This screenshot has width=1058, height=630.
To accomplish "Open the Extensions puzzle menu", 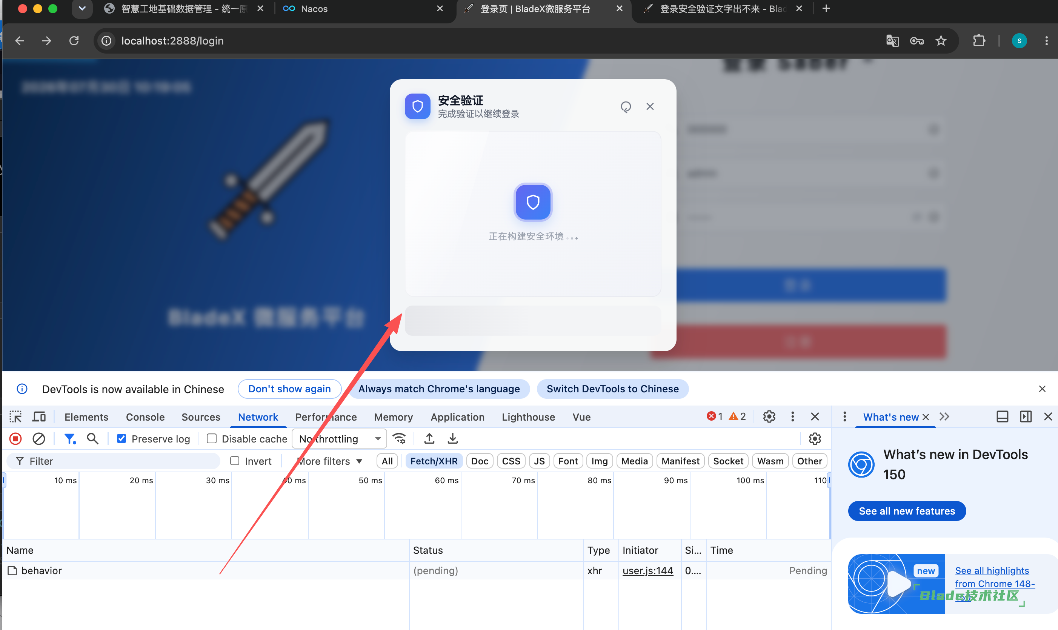I will tap(979, 41).
